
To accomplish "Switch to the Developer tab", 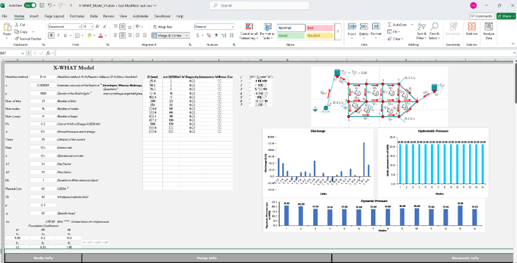I will (x=162, y=16).
